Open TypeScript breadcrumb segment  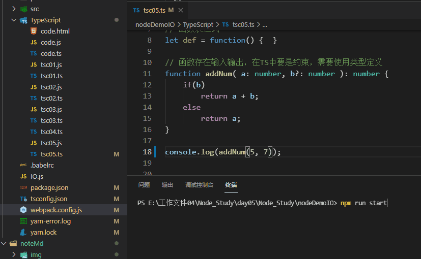(198, 25)
